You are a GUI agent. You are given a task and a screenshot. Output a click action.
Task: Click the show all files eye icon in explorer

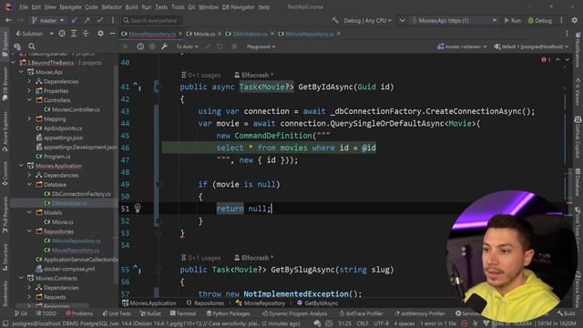coord(17,46)
